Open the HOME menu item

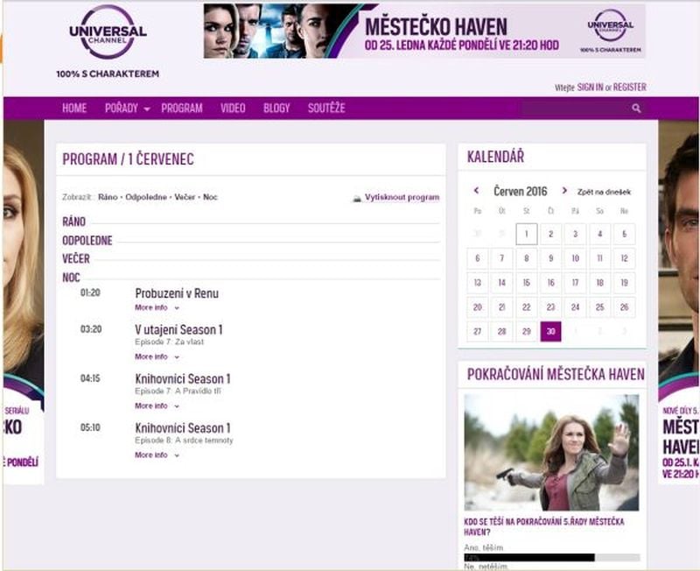(74, 108)
